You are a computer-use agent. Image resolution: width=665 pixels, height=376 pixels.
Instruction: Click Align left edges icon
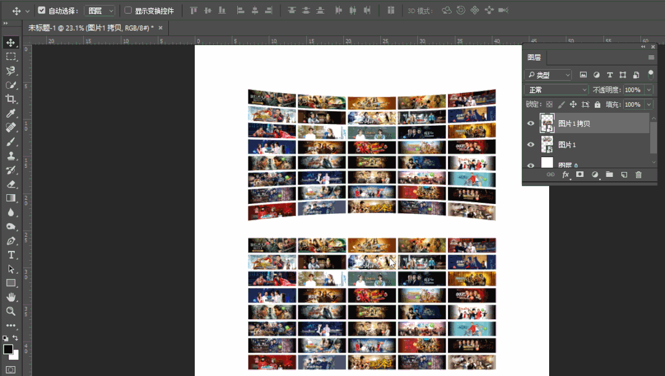[x=240, y=10]
